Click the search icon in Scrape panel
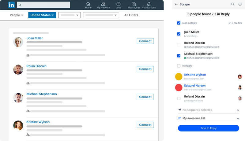 click(233, 4)
